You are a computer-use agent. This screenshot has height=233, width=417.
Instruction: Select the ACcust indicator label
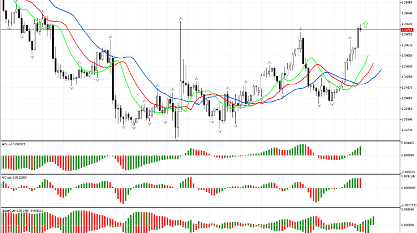tap(13, 177)
